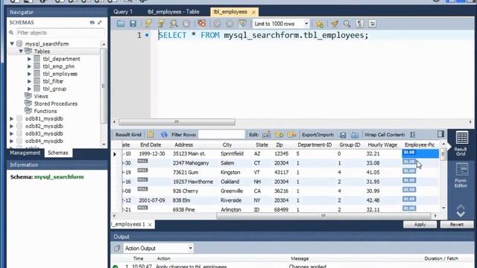The height and width of the screenshot is (268, 477).
Task: Toggle invisible characters pilcrow icon
Action: (x=359, y=24)
